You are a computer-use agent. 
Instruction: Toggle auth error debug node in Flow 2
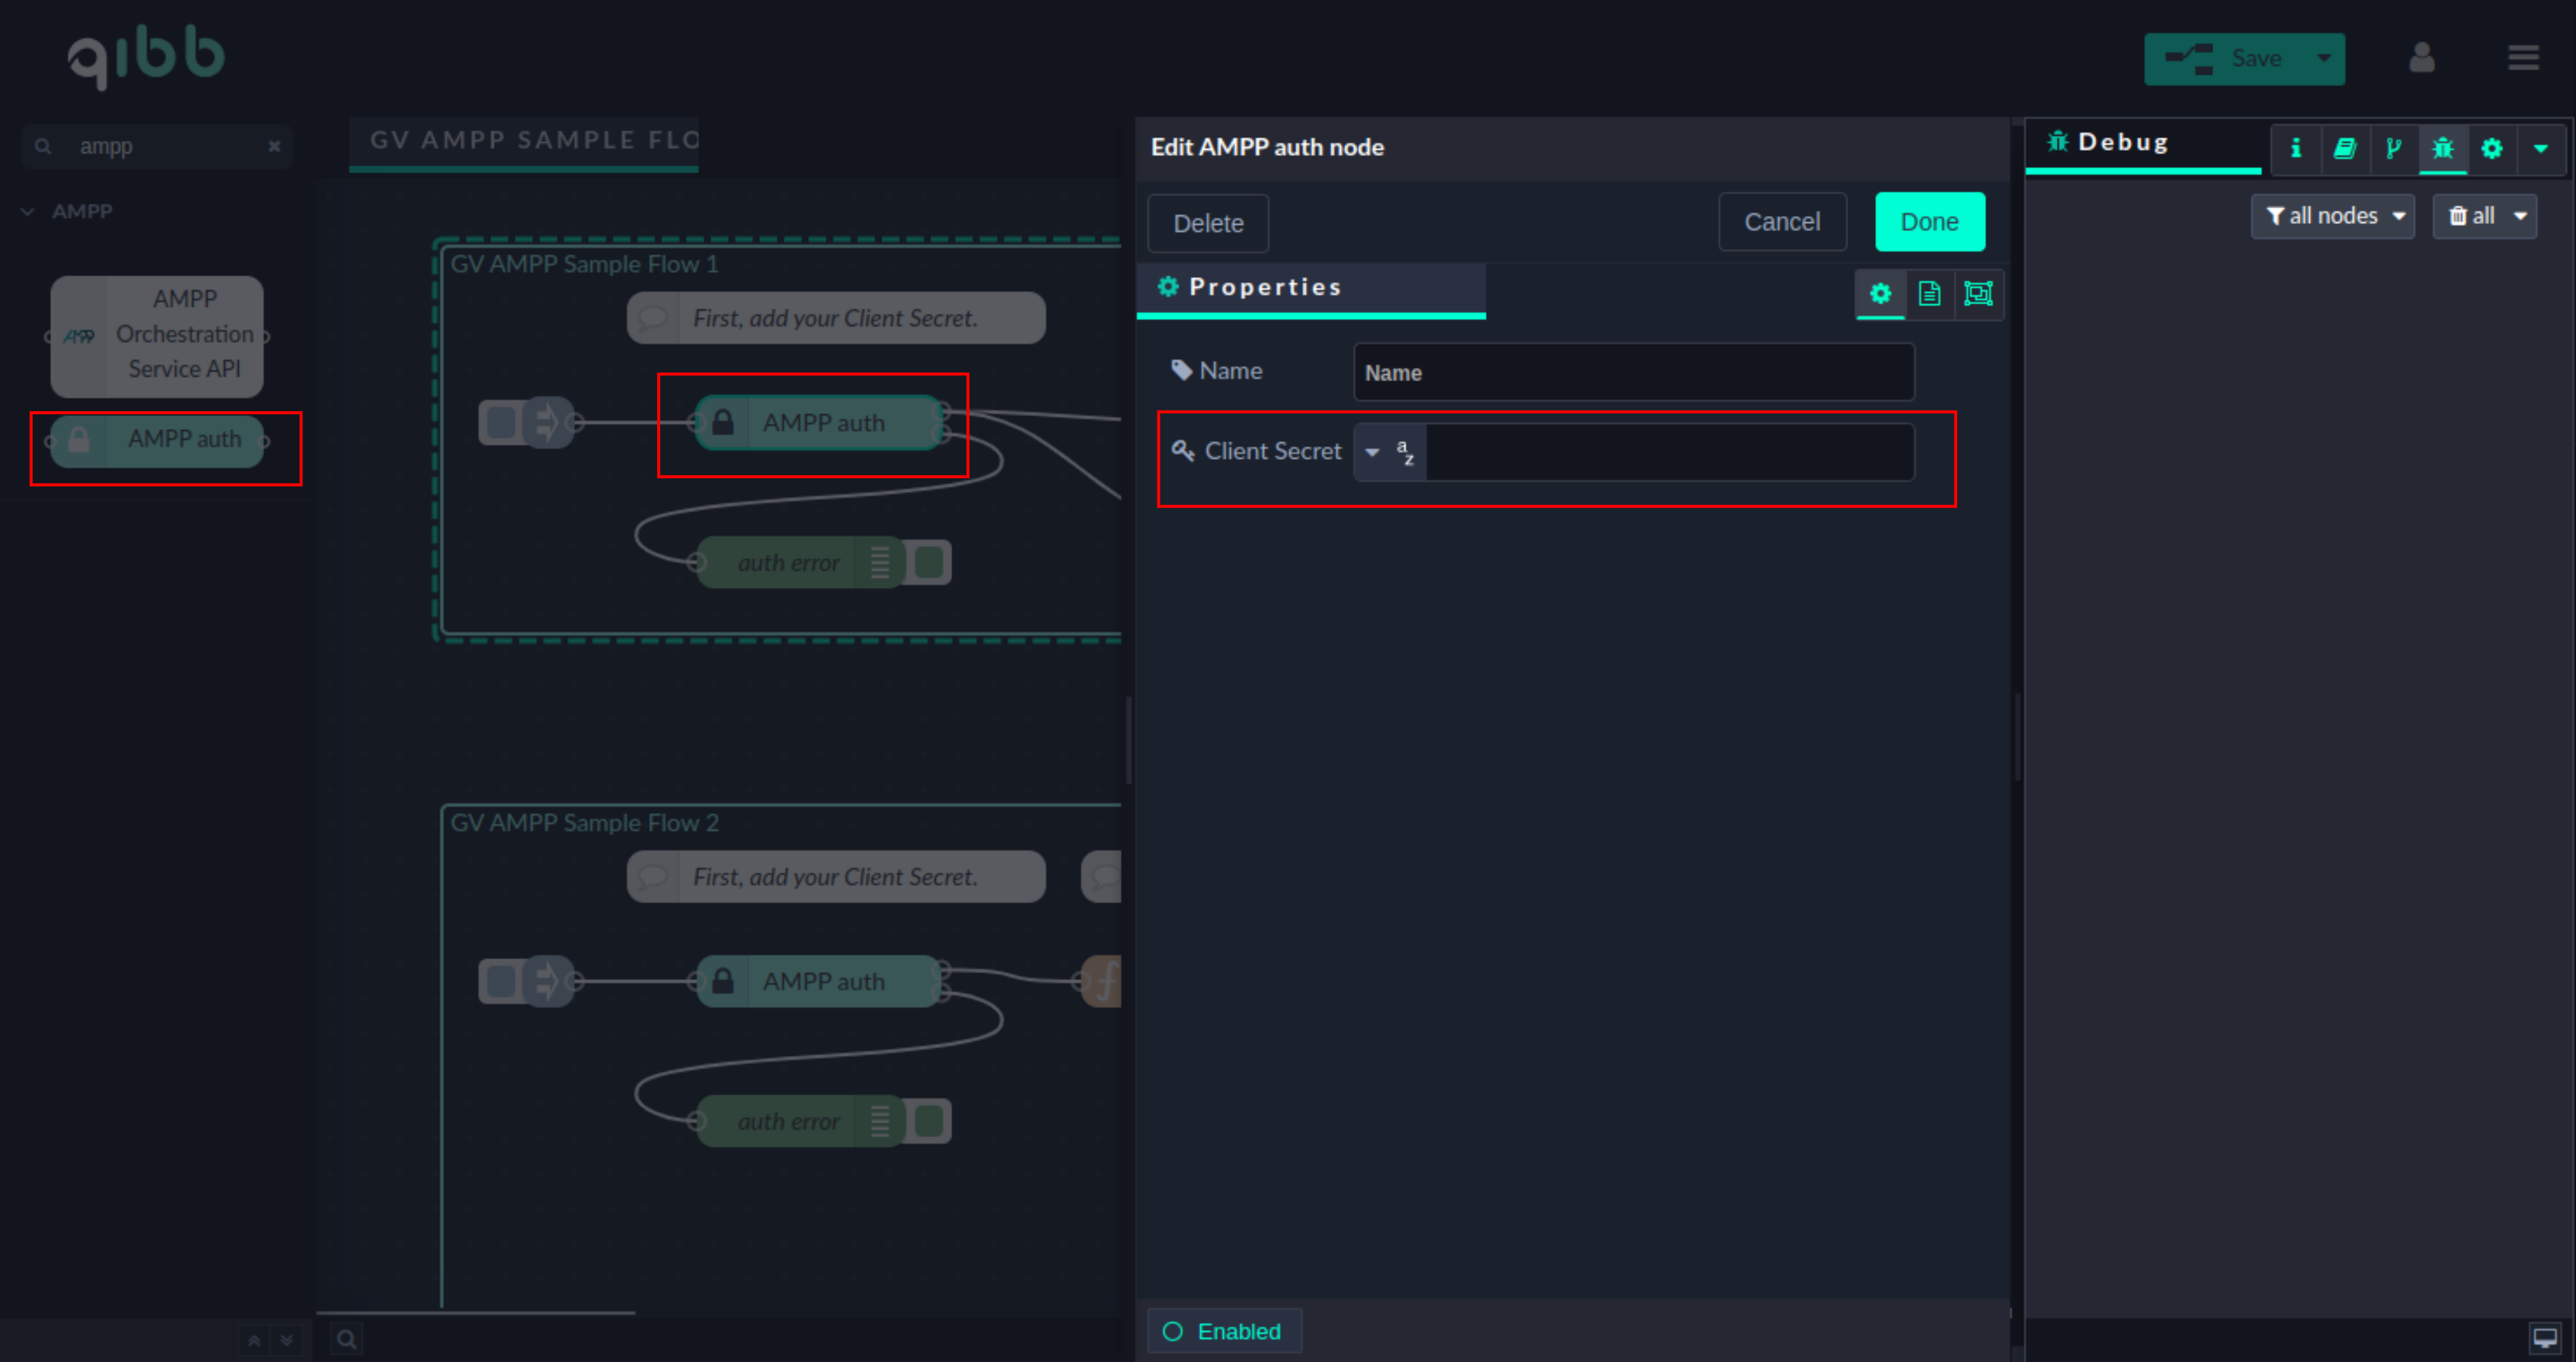929,1121
